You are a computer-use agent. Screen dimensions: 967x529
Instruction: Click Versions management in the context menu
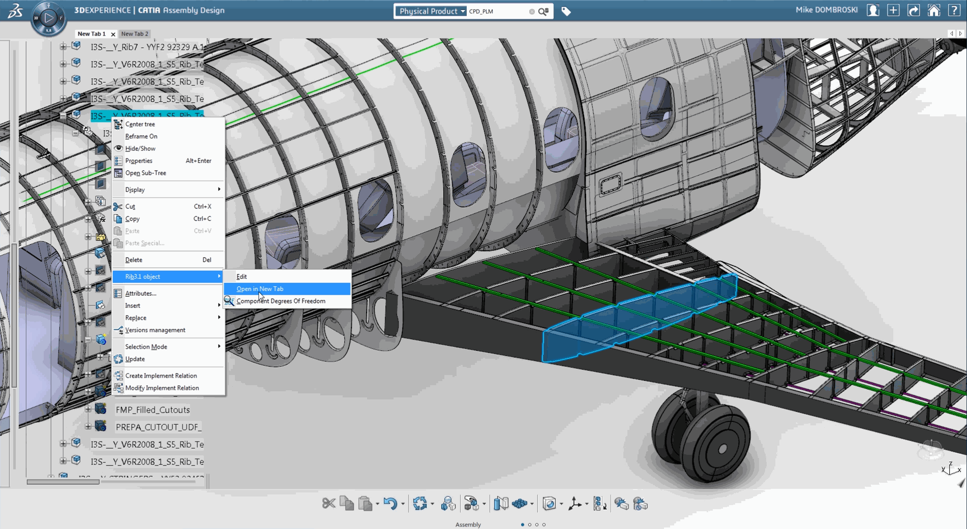click(x=155, y=330)
